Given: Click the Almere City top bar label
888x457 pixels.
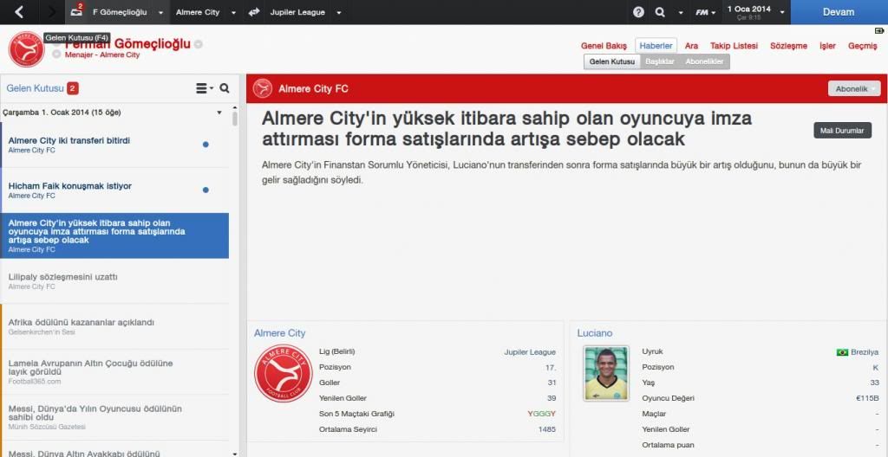Looking at the screenshot, I should point(198,12).
